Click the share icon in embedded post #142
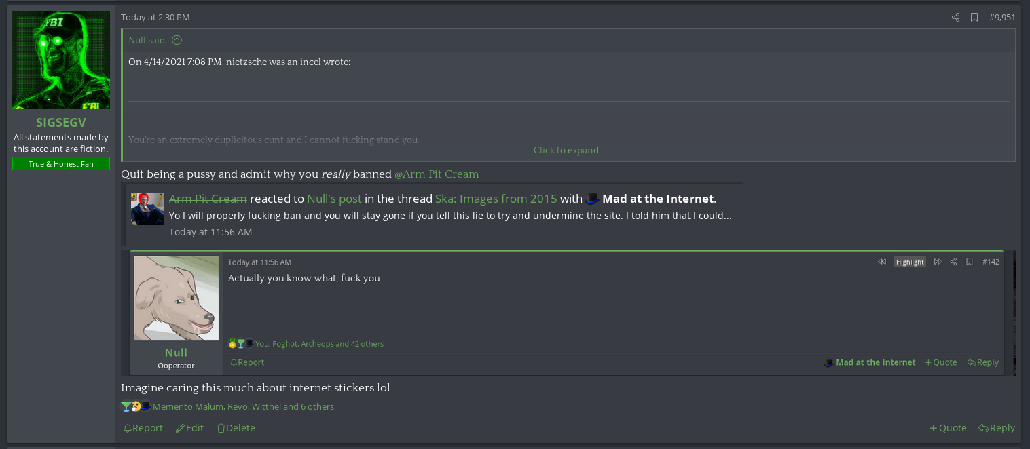Viewport: 1030px width, 449px height. pyautogui.click(x=953, y=262)
